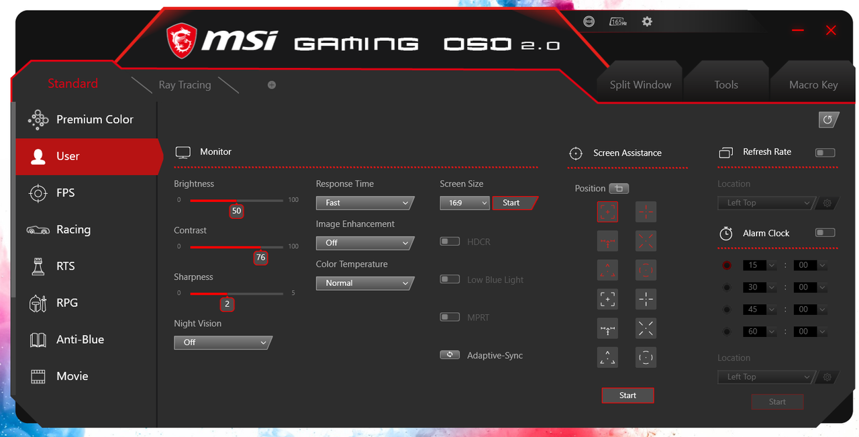Viewport: 859px width, 437px height.
Task: Select the FPS mode
Action: (86, 193)
